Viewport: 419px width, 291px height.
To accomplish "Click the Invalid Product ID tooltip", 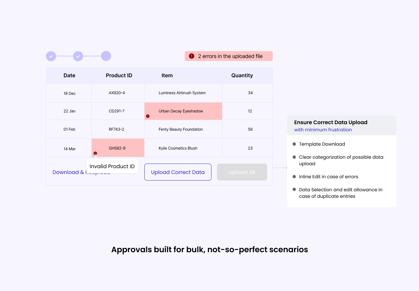I will click(x=112, y=167).
